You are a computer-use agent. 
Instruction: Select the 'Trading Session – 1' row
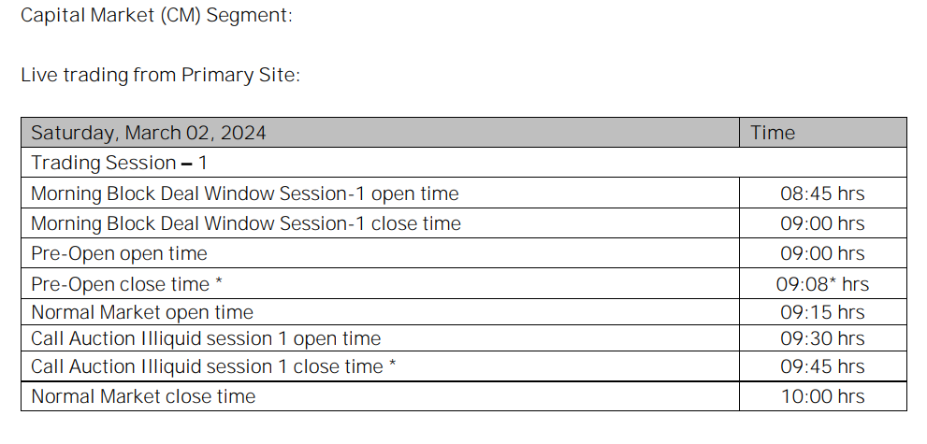click(119, 163)
